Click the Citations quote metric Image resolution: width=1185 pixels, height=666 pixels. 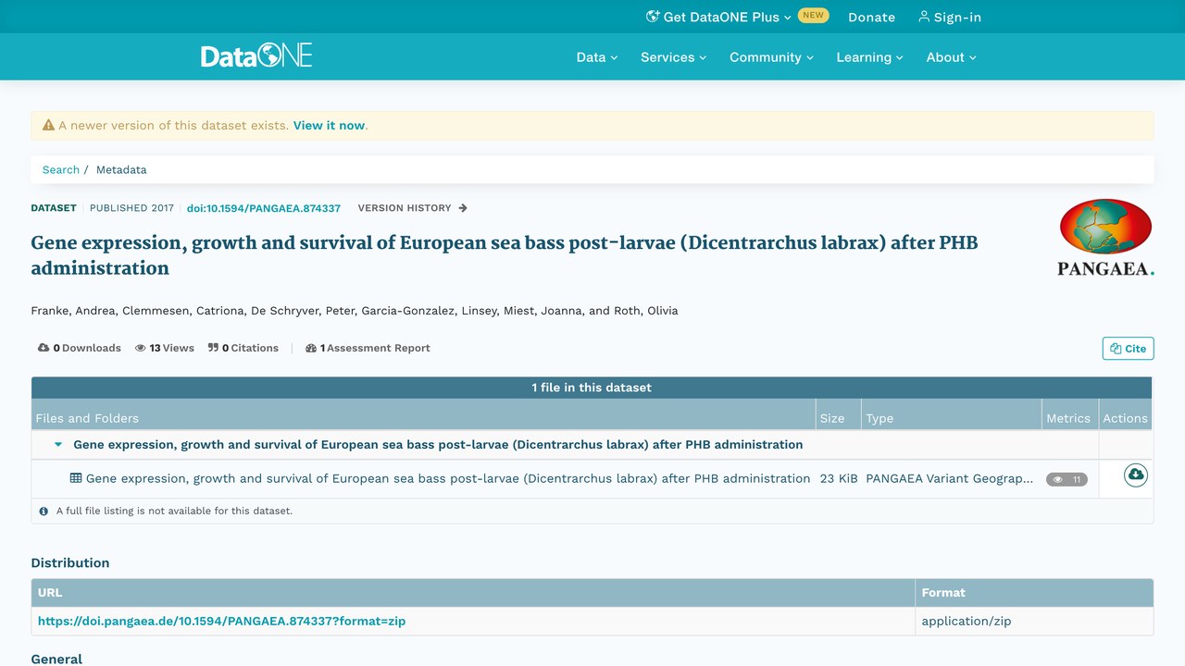click(243, 348)
